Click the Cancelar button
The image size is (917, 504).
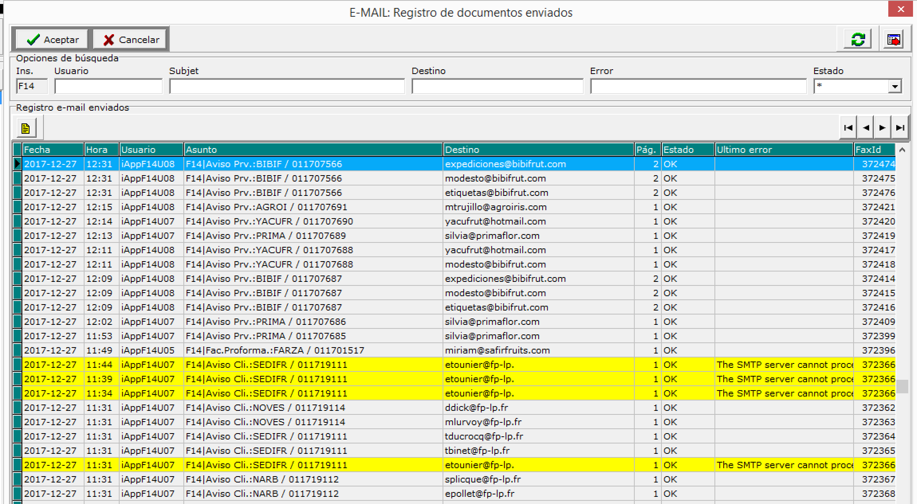pos(130,40)
